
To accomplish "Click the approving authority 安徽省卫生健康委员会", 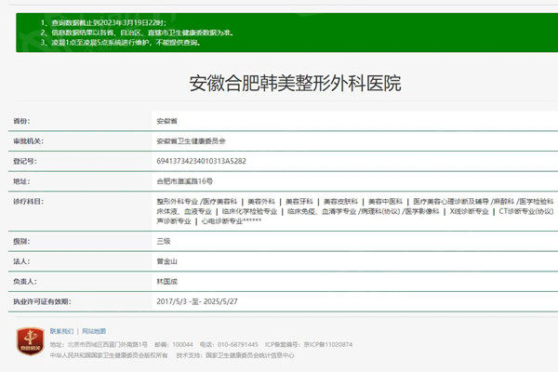I will click(x=191, y=141).
